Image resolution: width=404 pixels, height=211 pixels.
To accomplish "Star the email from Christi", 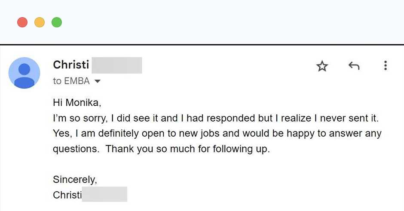I will [x=322, y=66].
